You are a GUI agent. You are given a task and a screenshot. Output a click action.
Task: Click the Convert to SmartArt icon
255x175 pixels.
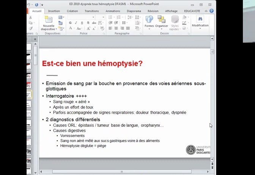[x=137, y=29]
